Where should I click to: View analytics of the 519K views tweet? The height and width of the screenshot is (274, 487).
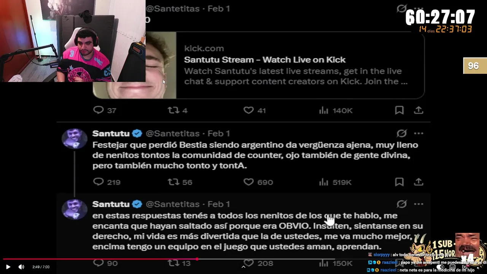tap(323, 182)
